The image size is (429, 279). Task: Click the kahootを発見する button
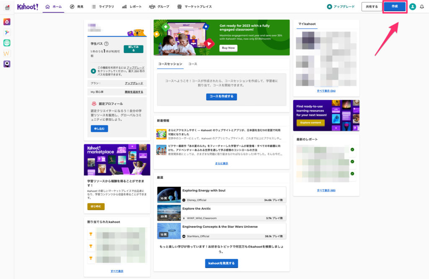[222, 263]
